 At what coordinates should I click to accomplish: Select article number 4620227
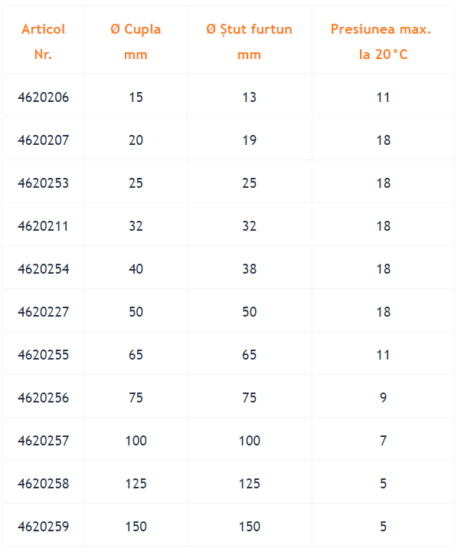point(43,312)
